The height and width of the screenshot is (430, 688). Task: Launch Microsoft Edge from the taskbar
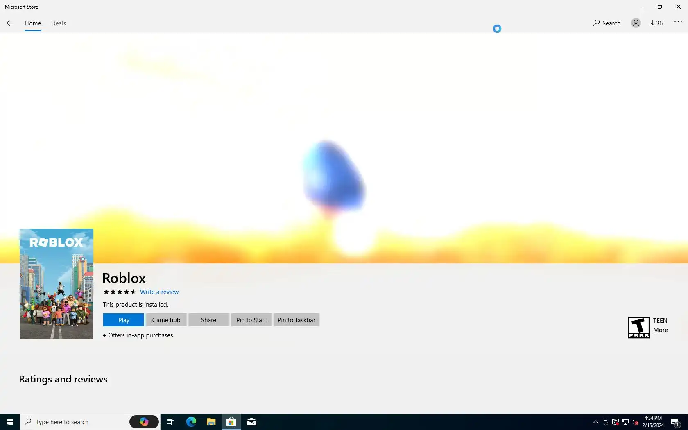click(x=191, y=422)
